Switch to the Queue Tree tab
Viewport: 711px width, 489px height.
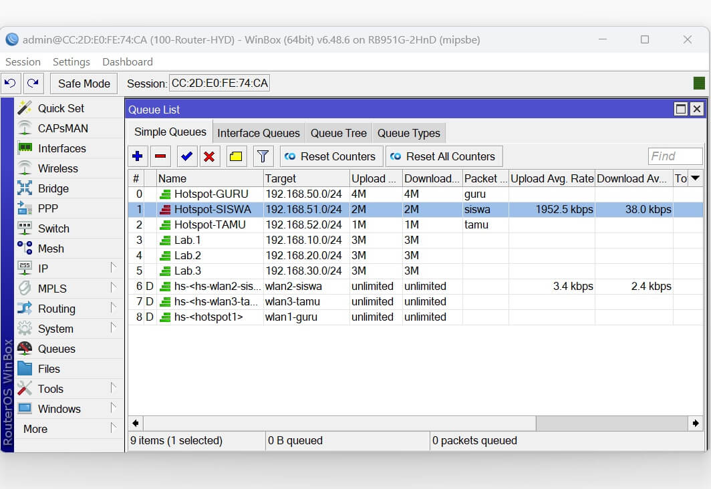pyautogui.click(x=338, y=133)
